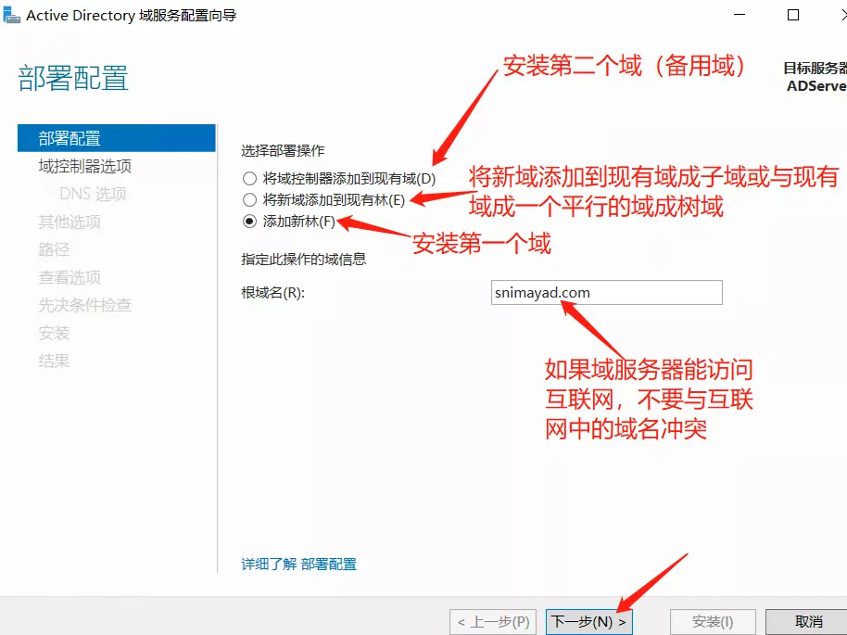
Task: Maximize the configuration wizard window
Action: (x=792, y=15)
